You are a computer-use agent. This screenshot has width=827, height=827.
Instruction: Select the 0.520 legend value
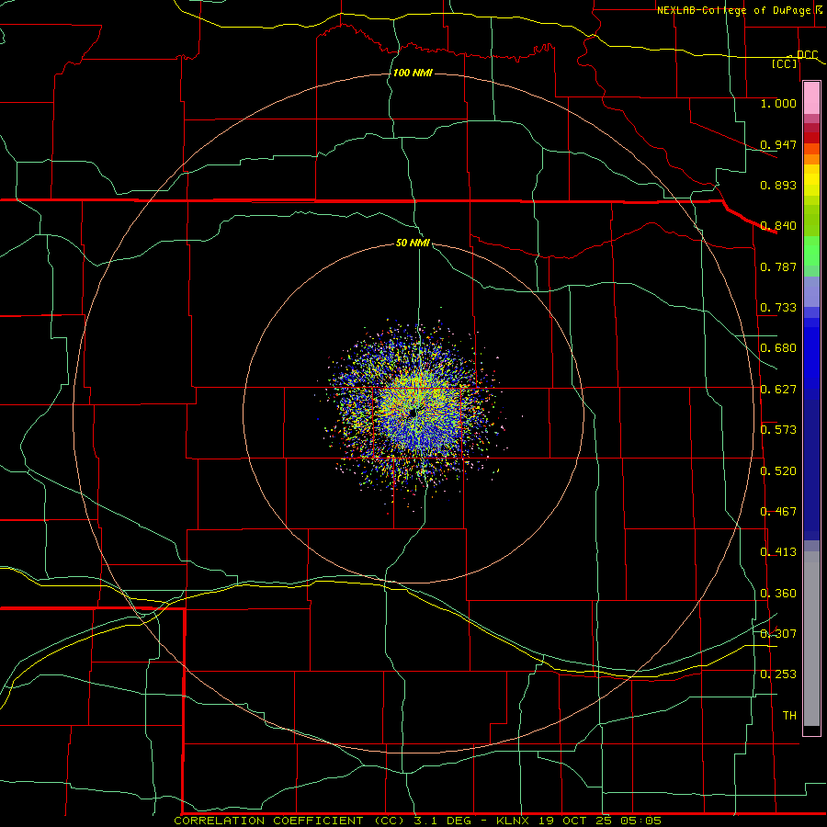[x=778, y=471]
